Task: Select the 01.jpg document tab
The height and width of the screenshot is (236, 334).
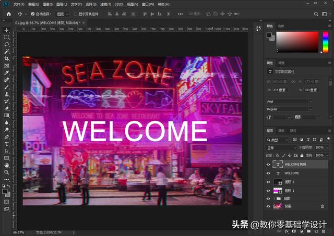Action: [x=47, y=23]
